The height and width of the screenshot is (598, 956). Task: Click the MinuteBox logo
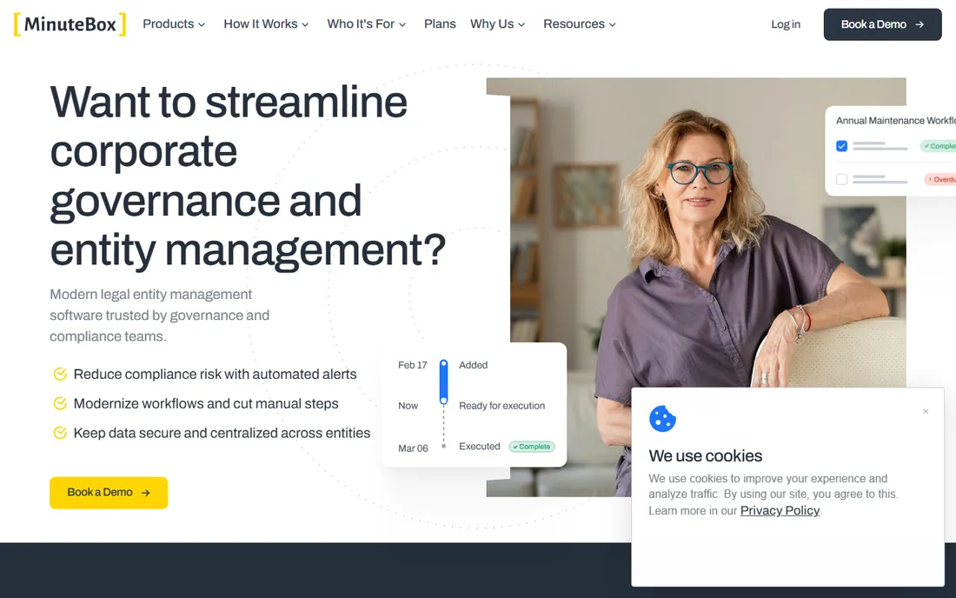[70, 24]
